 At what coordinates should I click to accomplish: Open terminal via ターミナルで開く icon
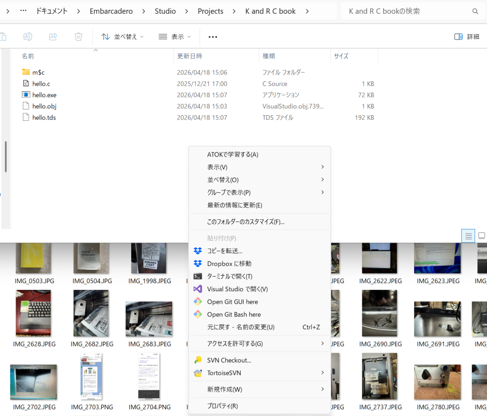[198, 276]
